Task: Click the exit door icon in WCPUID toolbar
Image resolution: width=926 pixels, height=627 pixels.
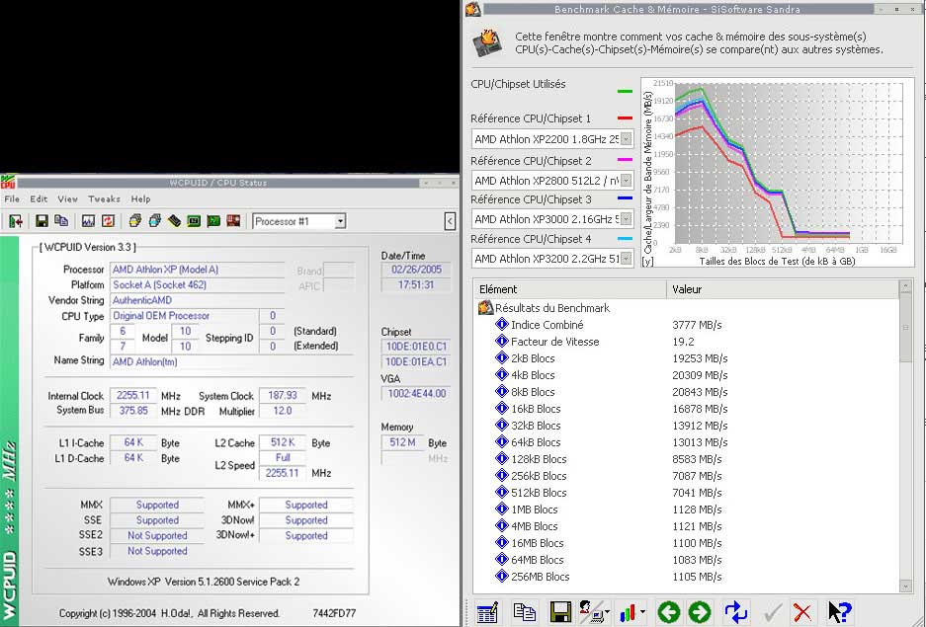Action: click(x=16, y=221)
